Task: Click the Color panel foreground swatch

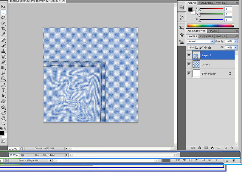Action: pos(190,10)
